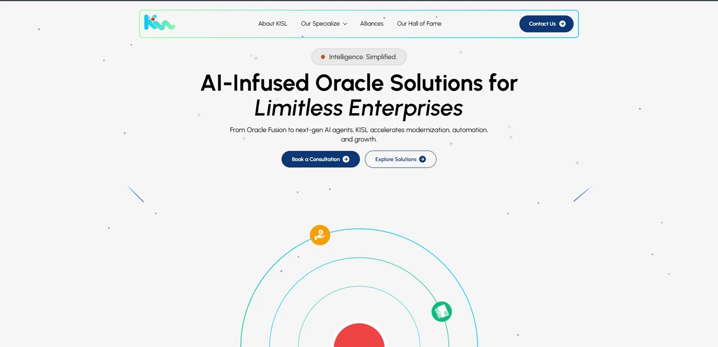Image resolution: width=718 pixels, height=347 pixels.
Task: Expand the Our Specialize dropdown chevron
Action: coord(345,24)
